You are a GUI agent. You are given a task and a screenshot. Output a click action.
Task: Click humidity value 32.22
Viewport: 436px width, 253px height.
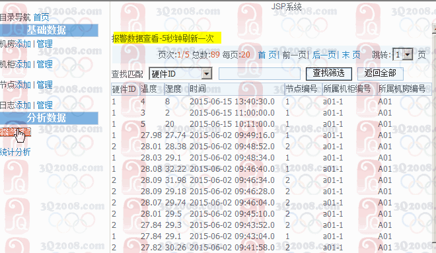click(176, 169)
